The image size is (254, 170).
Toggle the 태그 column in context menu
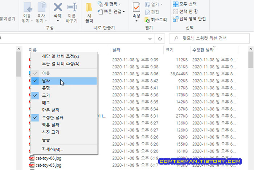pos(64,103)
